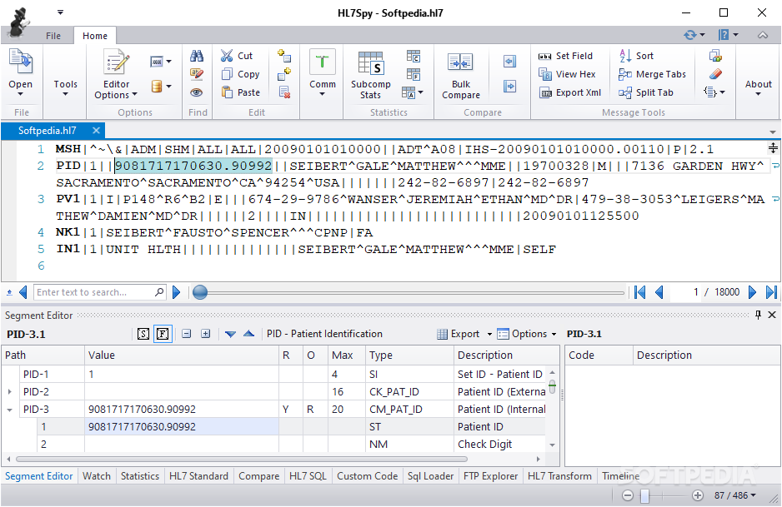This screenshot has height=507, width=782.
Task: Open the Open button dropdown
Action: coord(21,94)
